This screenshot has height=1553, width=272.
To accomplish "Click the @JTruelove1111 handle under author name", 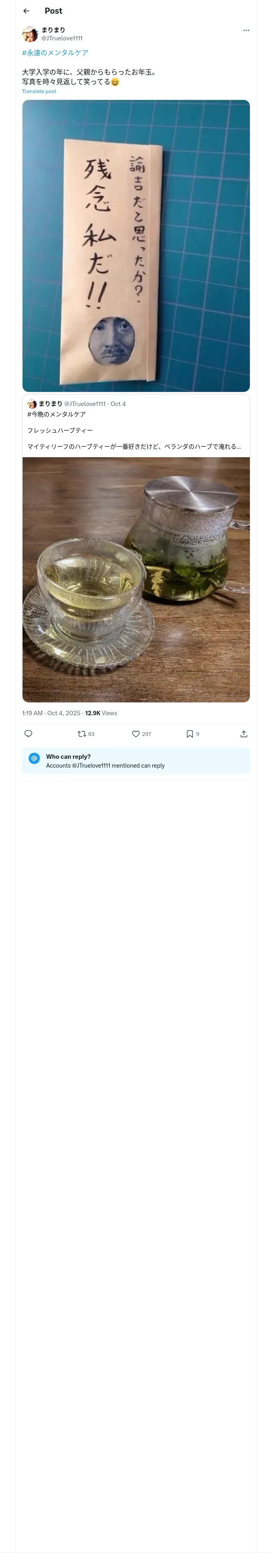I will click(62, 38).
